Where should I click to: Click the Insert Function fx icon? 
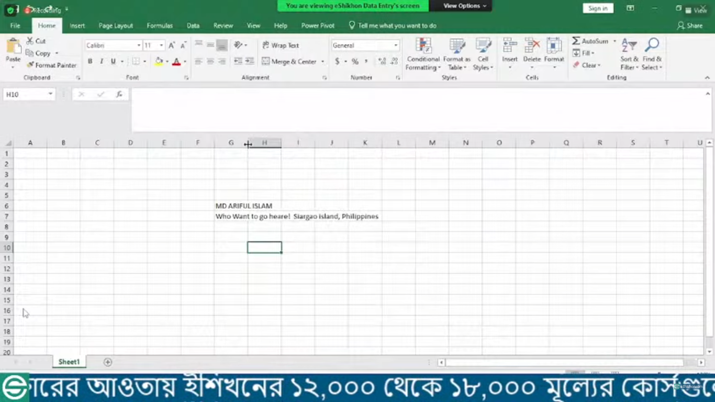point(119,94)
